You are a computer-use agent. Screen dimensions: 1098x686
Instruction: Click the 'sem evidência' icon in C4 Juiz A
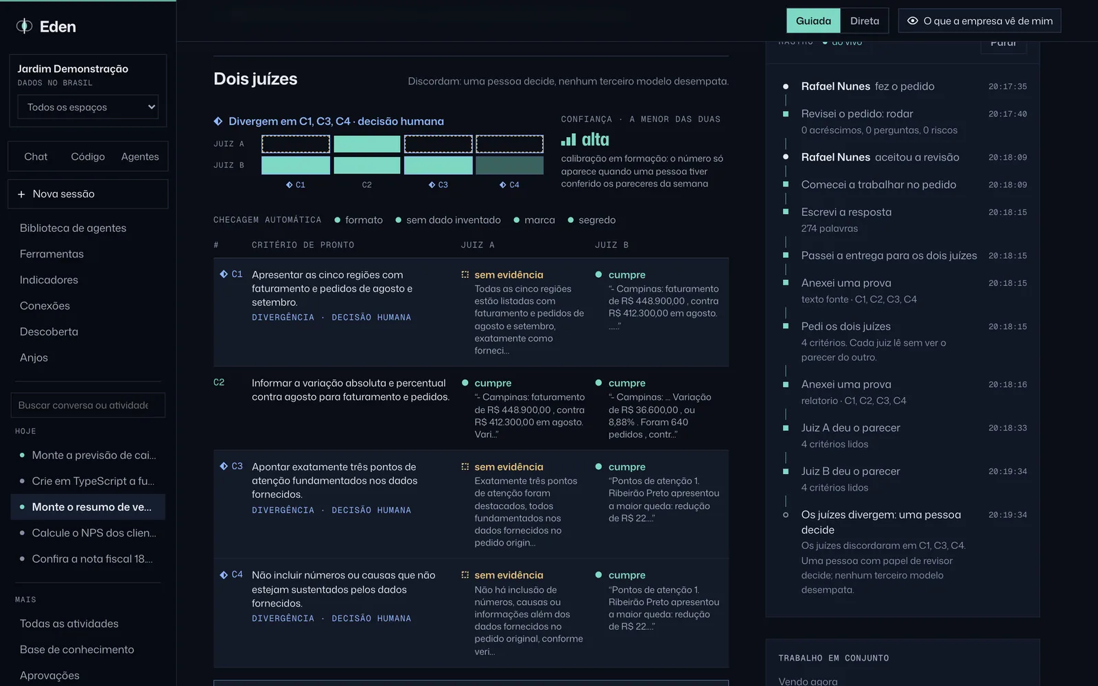pos(465,575)
